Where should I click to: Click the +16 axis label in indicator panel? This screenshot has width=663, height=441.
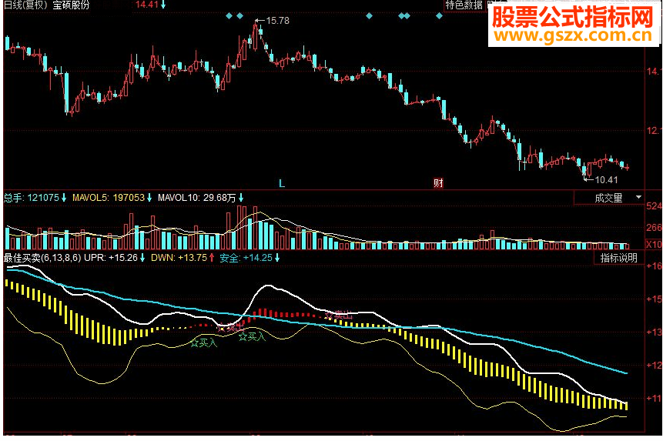coord(654,266)
